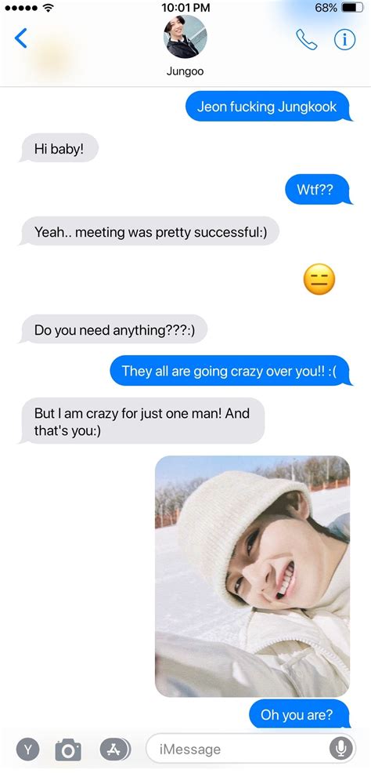
Task: Tap the Jungoo contact name
Action: click(185, 71)
